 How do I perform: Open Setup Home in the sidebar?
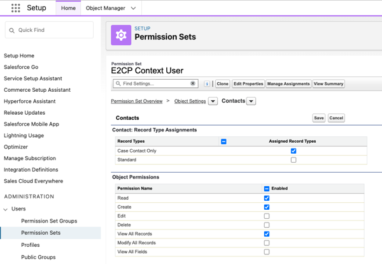[19, 55]
